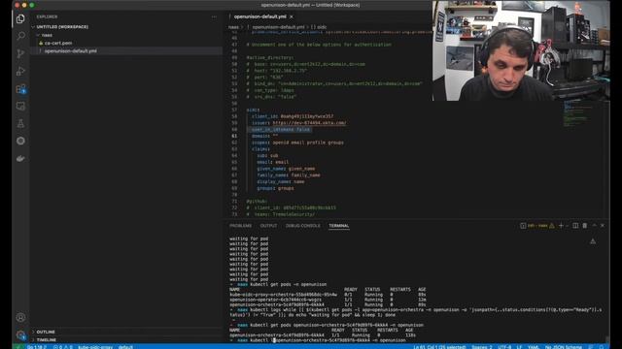The height and width of the screenshot is (349, 622).
Task: Click the 'scopes: openid email profile groups' line
Action: 297,143
